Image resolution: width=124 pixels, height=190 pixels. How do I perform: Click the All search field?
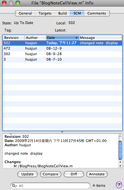pyautogui.click(x=50, y=186)
